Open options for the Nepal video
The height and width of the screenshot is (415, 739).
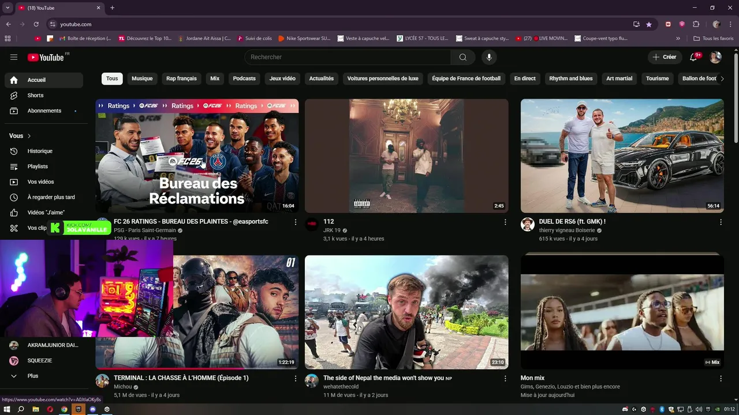505,379
